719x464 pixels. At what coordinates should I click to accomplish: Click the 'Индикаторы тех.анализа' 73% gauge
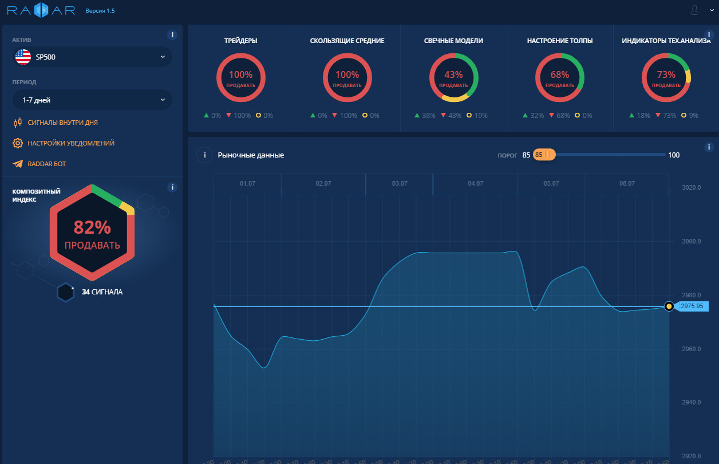(x=666, y=78)
